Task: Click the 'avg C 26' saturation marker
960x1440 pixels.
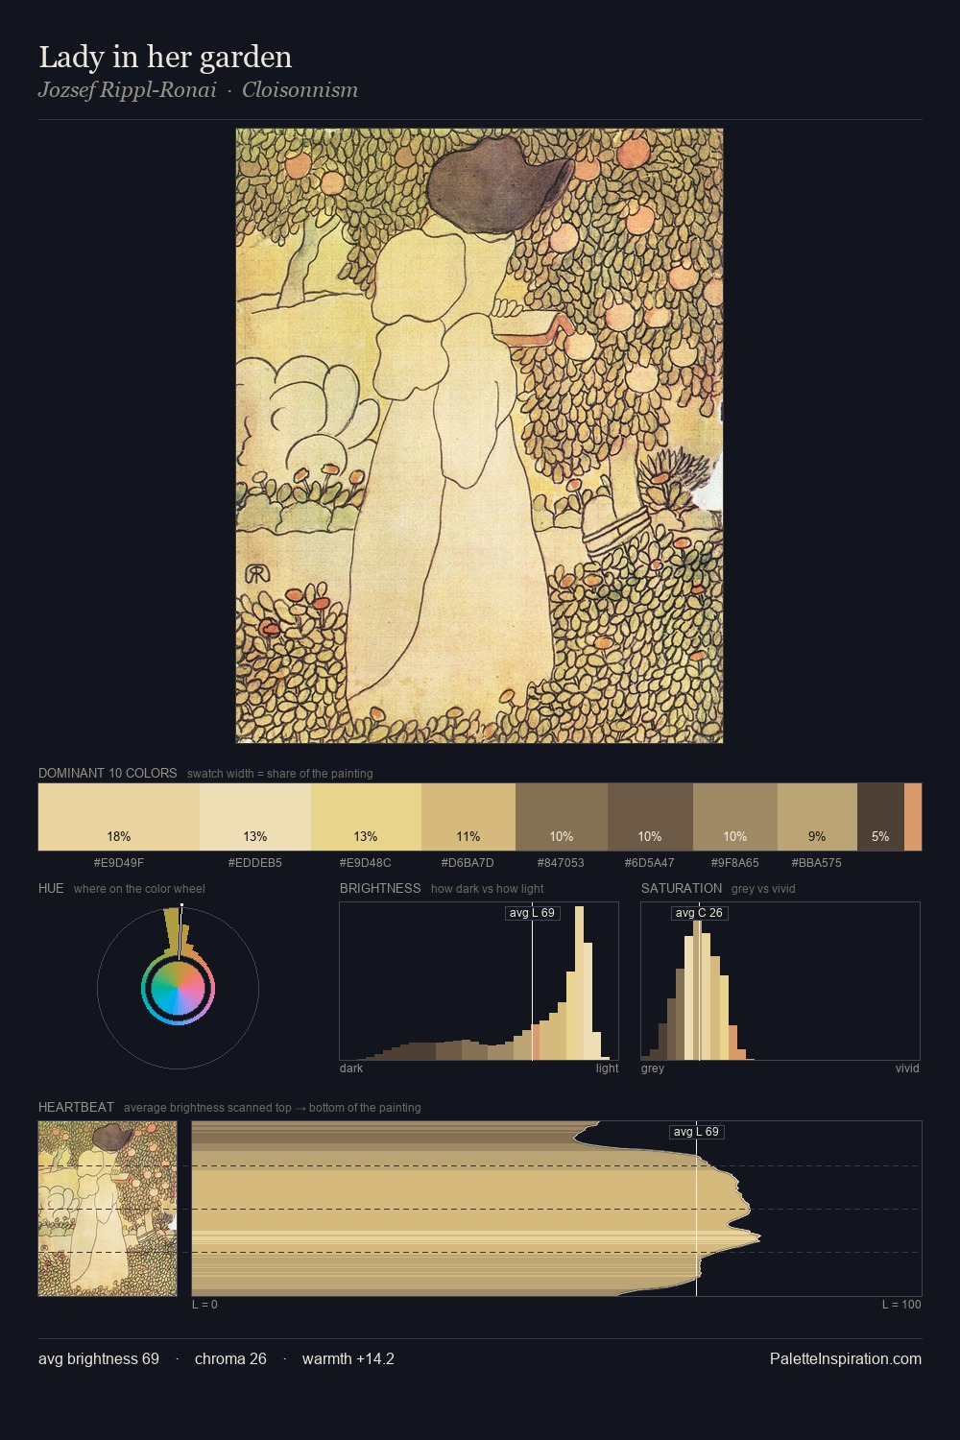Action: pyautogui.click(x=699, y=913)
